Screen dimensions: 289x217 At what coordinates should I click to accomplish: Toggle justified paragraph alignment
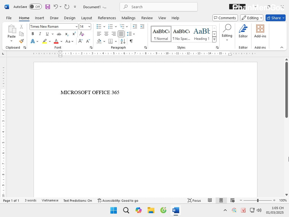pyautogui.click(x=121, y=34)
